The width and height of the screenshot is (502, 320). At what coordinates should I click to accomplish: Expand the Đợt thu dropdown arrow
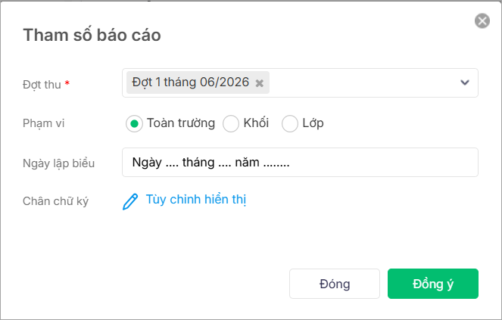point(465,82)
